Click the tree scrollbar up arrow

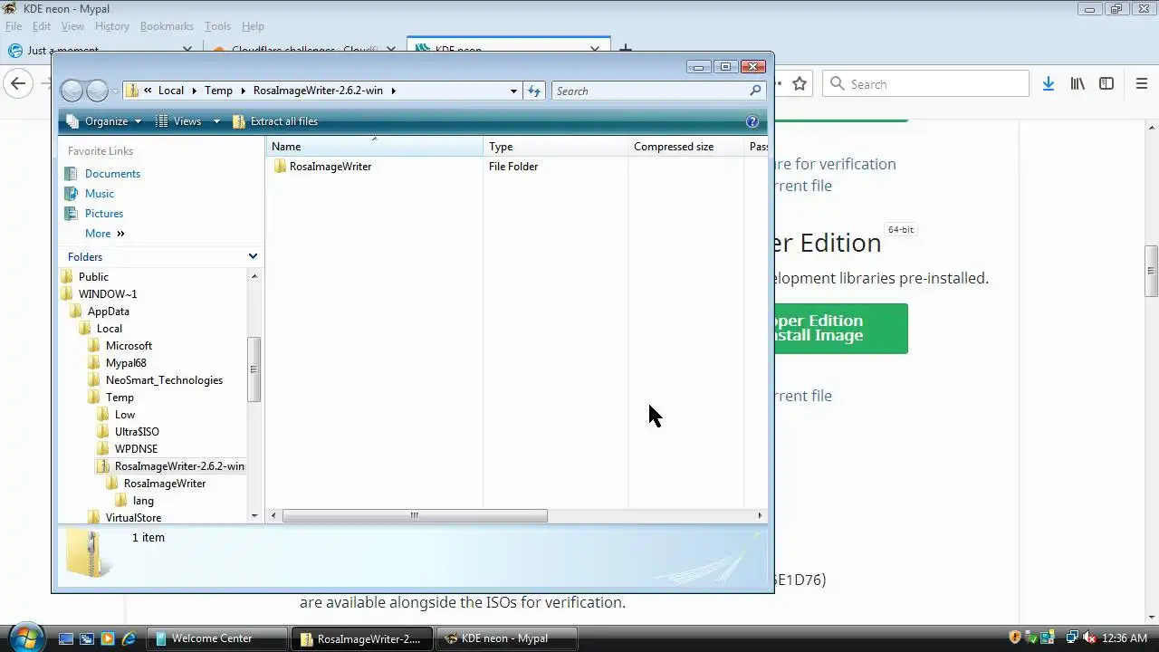tap(254, 276)
